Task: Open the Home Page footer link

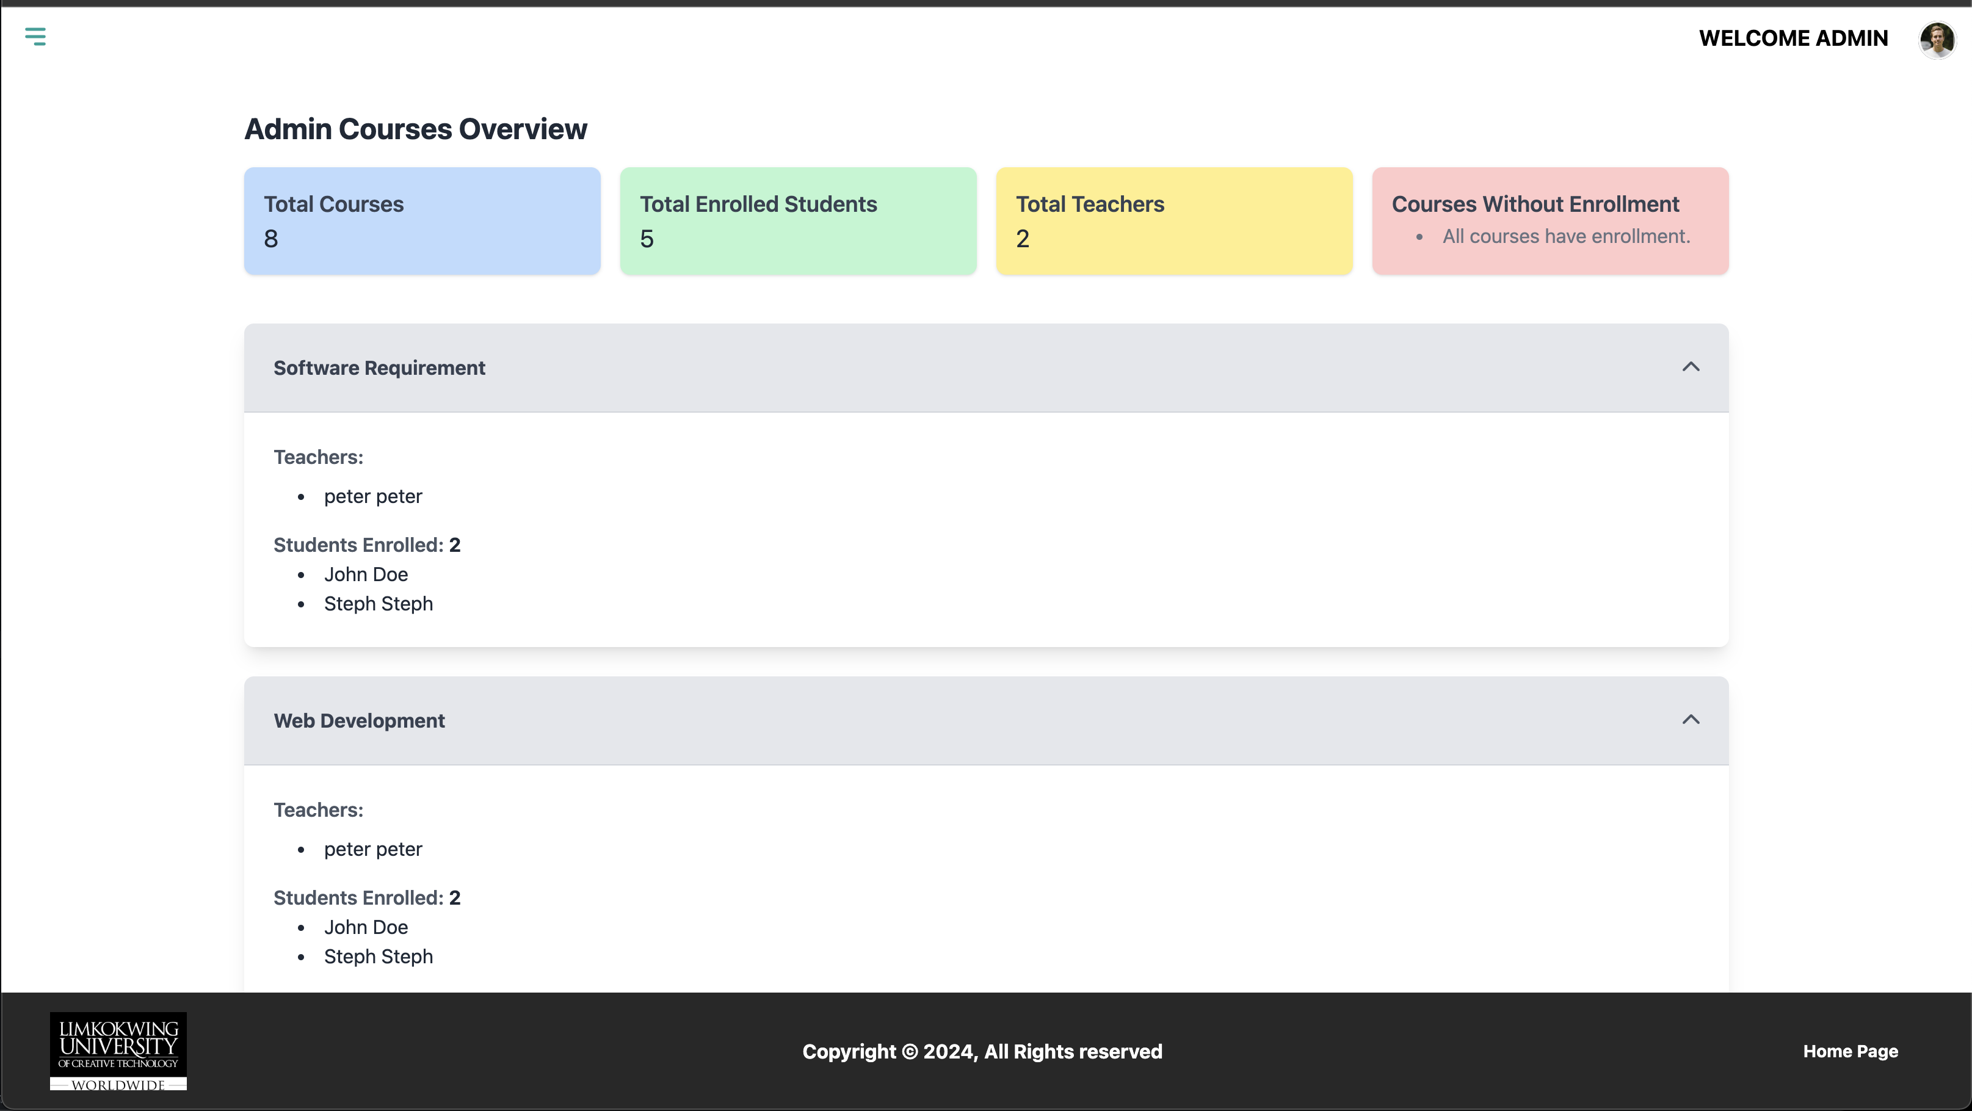Action: 1849,1051
